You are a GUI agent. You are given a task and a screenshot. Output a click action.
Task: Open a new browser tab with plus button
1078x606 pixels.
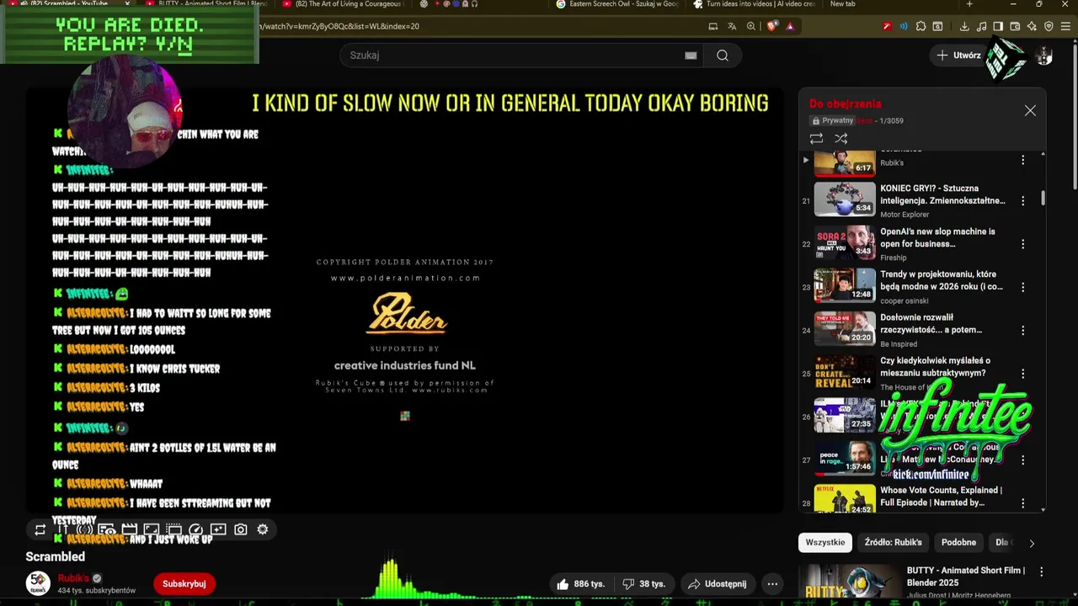click(x=969, y=4)
